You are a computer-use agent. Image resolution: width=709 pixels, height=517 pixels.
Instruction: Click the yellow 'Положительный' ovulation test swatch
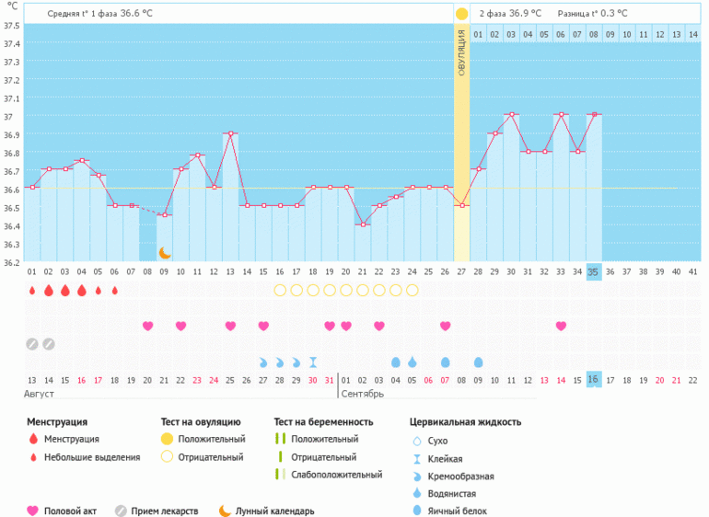pos(168,440)
